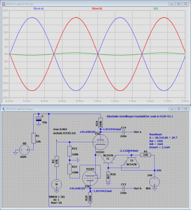Select the P5 320 resistor

tap(146, 155)
